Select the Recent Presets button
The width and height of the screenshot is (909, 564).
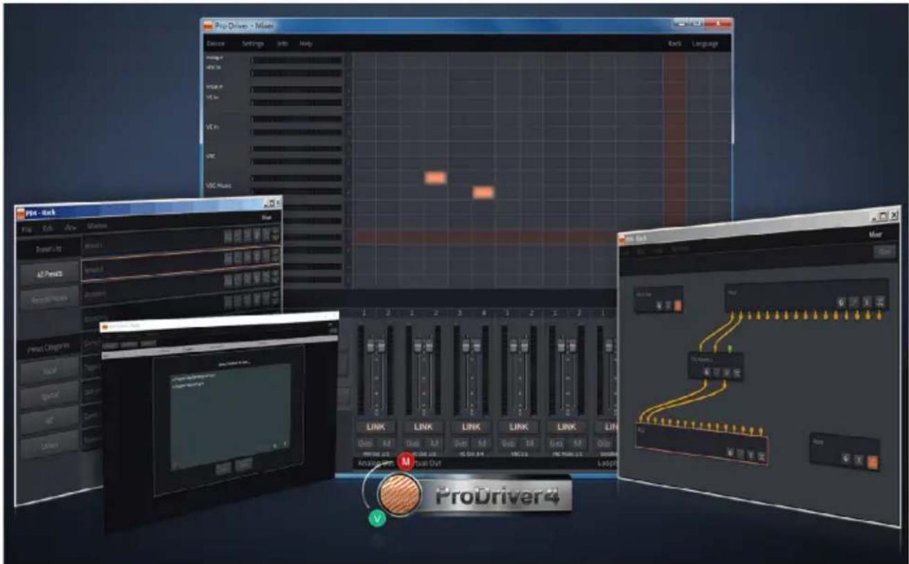click(x=49, y=299)
